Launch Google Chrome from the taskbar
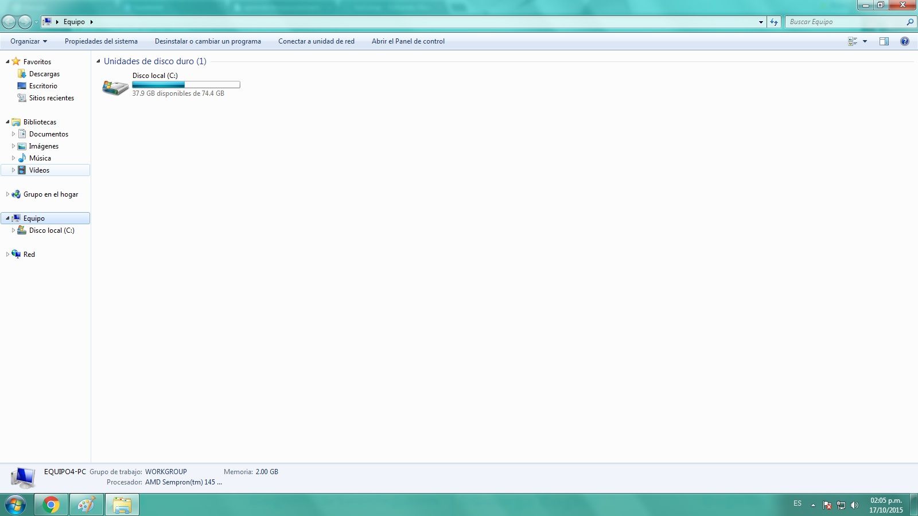 [x=51, y=505]
